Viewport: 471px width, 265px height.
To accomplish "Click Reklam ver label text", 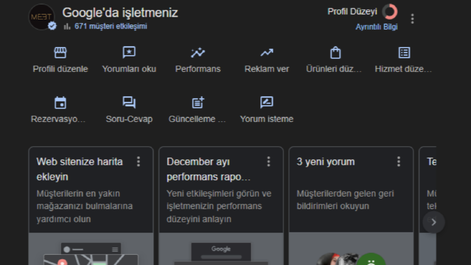I will click(267, 69).
